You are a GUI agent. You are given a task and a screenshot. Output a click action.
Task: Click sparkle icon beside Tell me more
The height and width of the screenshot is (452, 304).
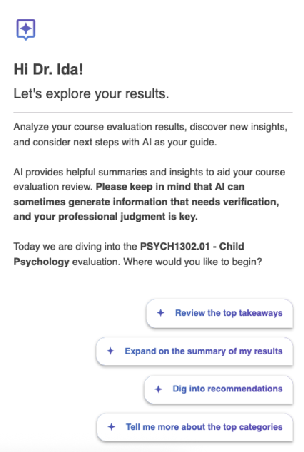click(111, 427)
